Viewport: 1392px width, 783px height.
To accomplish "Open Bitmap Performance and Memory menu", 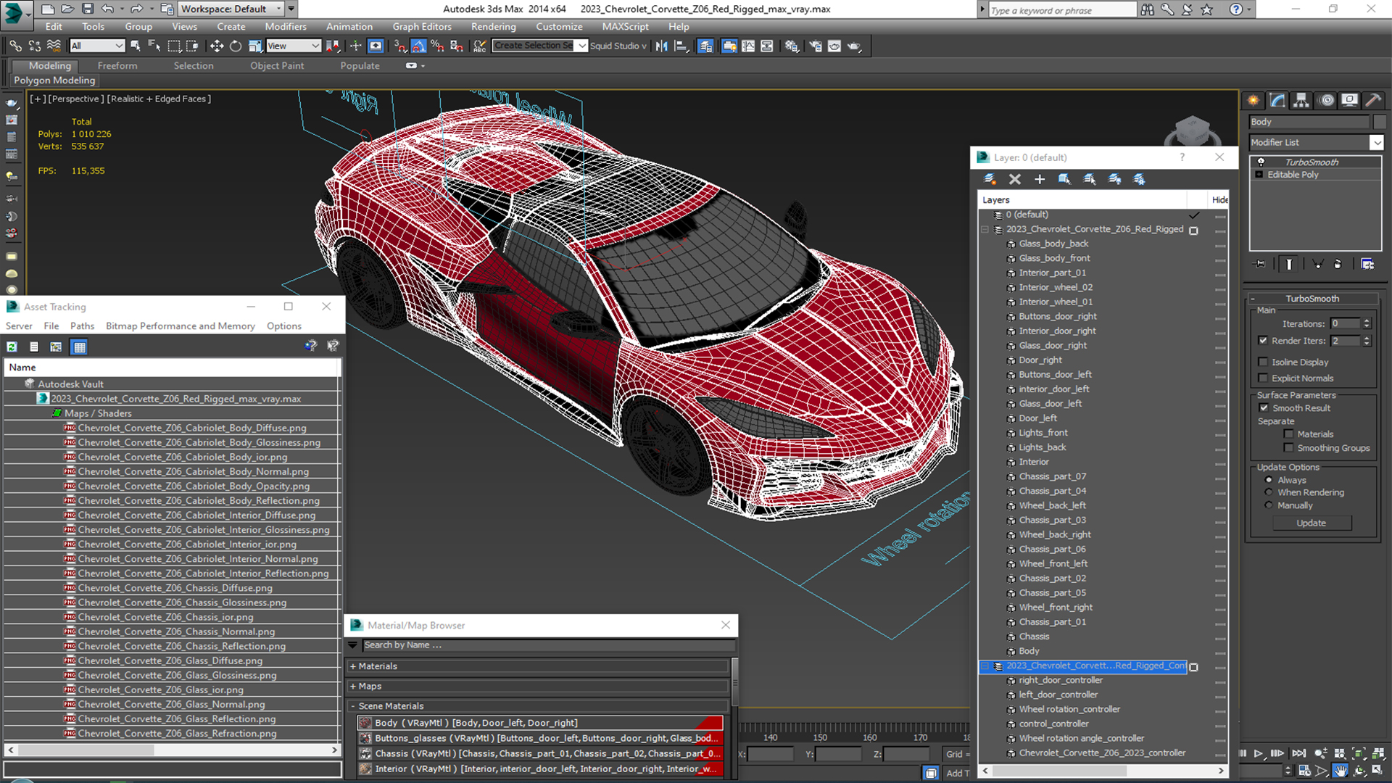I will pyautogui.click(x=181, y=326).
